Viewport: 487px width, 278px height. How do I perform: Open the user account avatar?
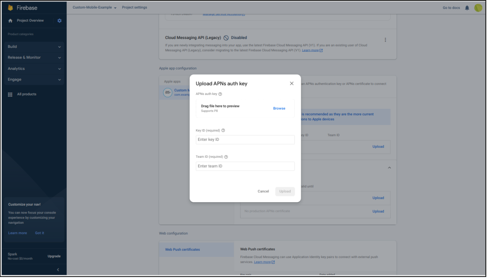tap(478, 8)
